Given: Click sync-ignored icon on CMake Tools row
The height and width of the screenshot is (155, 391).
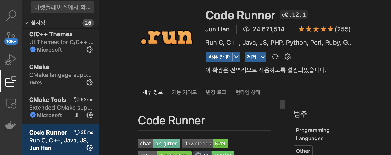Looking at the screenshot, I should coord(78,115).
